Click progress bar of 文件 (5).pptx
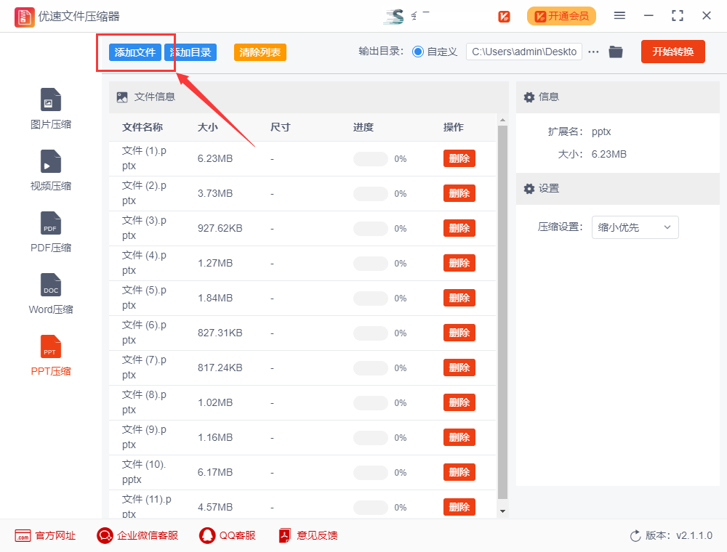727x552 pixels. pos(371,299)
